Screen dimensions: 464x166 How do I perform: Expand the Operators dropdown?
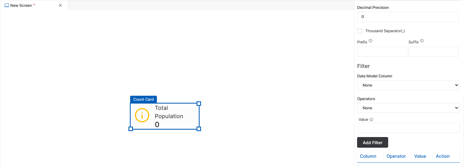click(408, 108)
